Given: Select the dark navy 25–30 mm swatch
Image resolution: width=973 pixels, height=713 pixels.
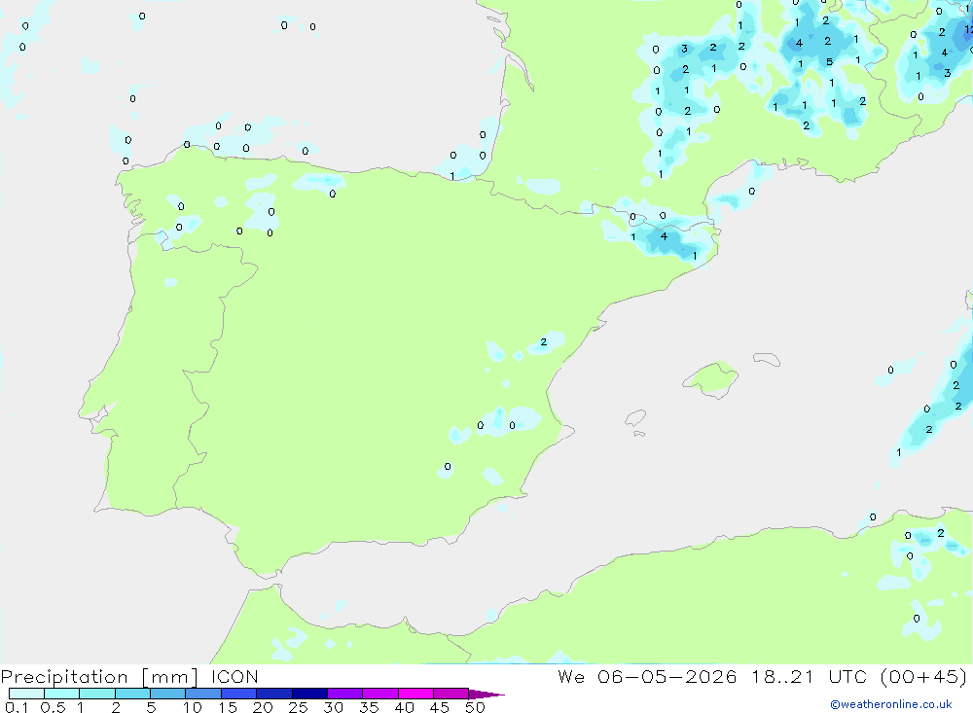Looking at the screenshot, I should [x=309, y=694].
